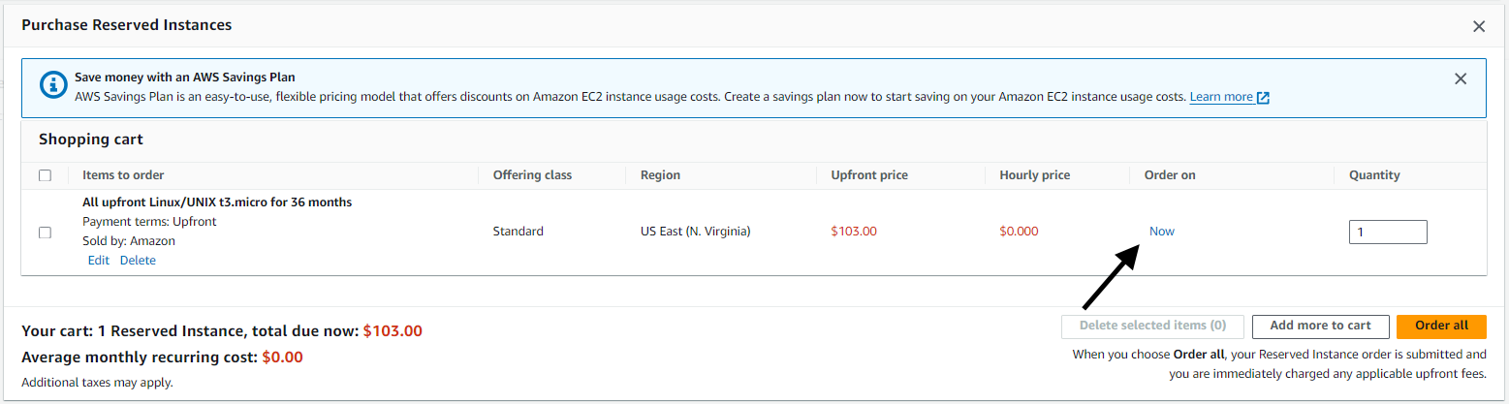Click the Standard offering class cell

519,232
